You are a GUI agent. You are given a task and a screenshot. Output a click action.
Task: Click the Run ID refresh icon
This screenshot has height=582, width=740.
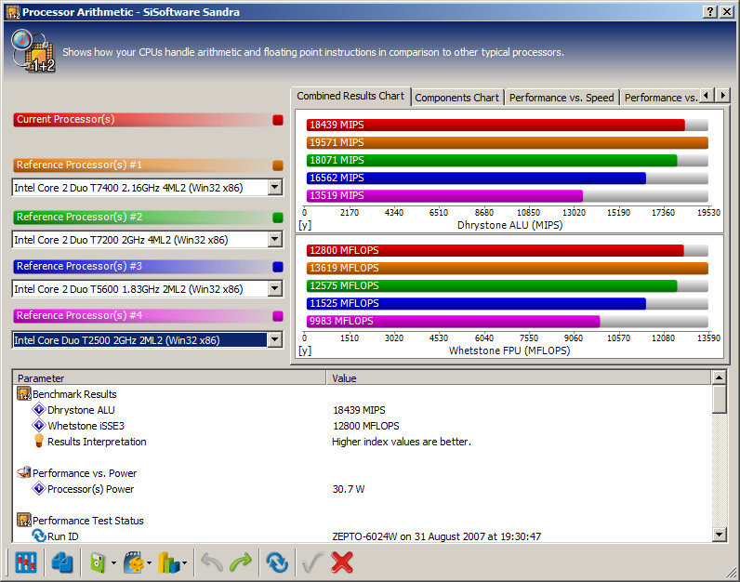coord(39,536)
